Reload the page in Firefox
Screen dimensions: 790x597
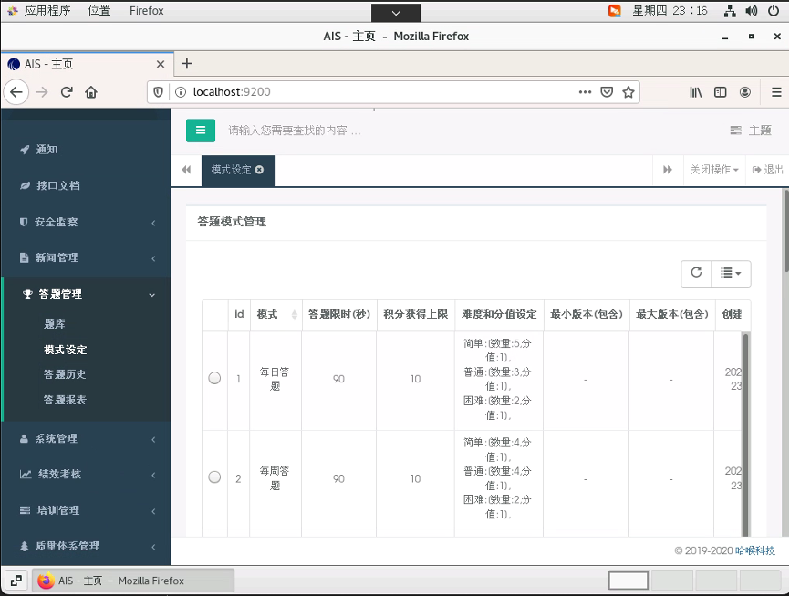(67, 92)
